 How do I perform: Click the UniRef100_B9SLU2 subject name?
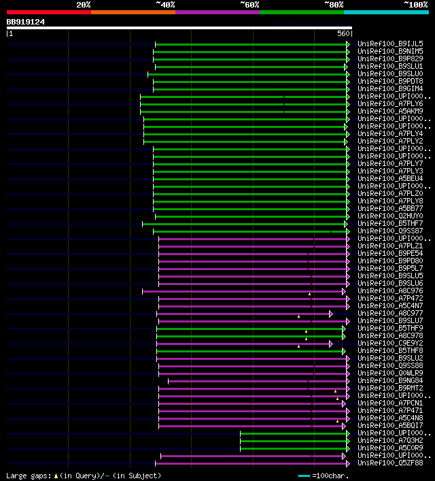pyautogui.click(x=390, y=358)
